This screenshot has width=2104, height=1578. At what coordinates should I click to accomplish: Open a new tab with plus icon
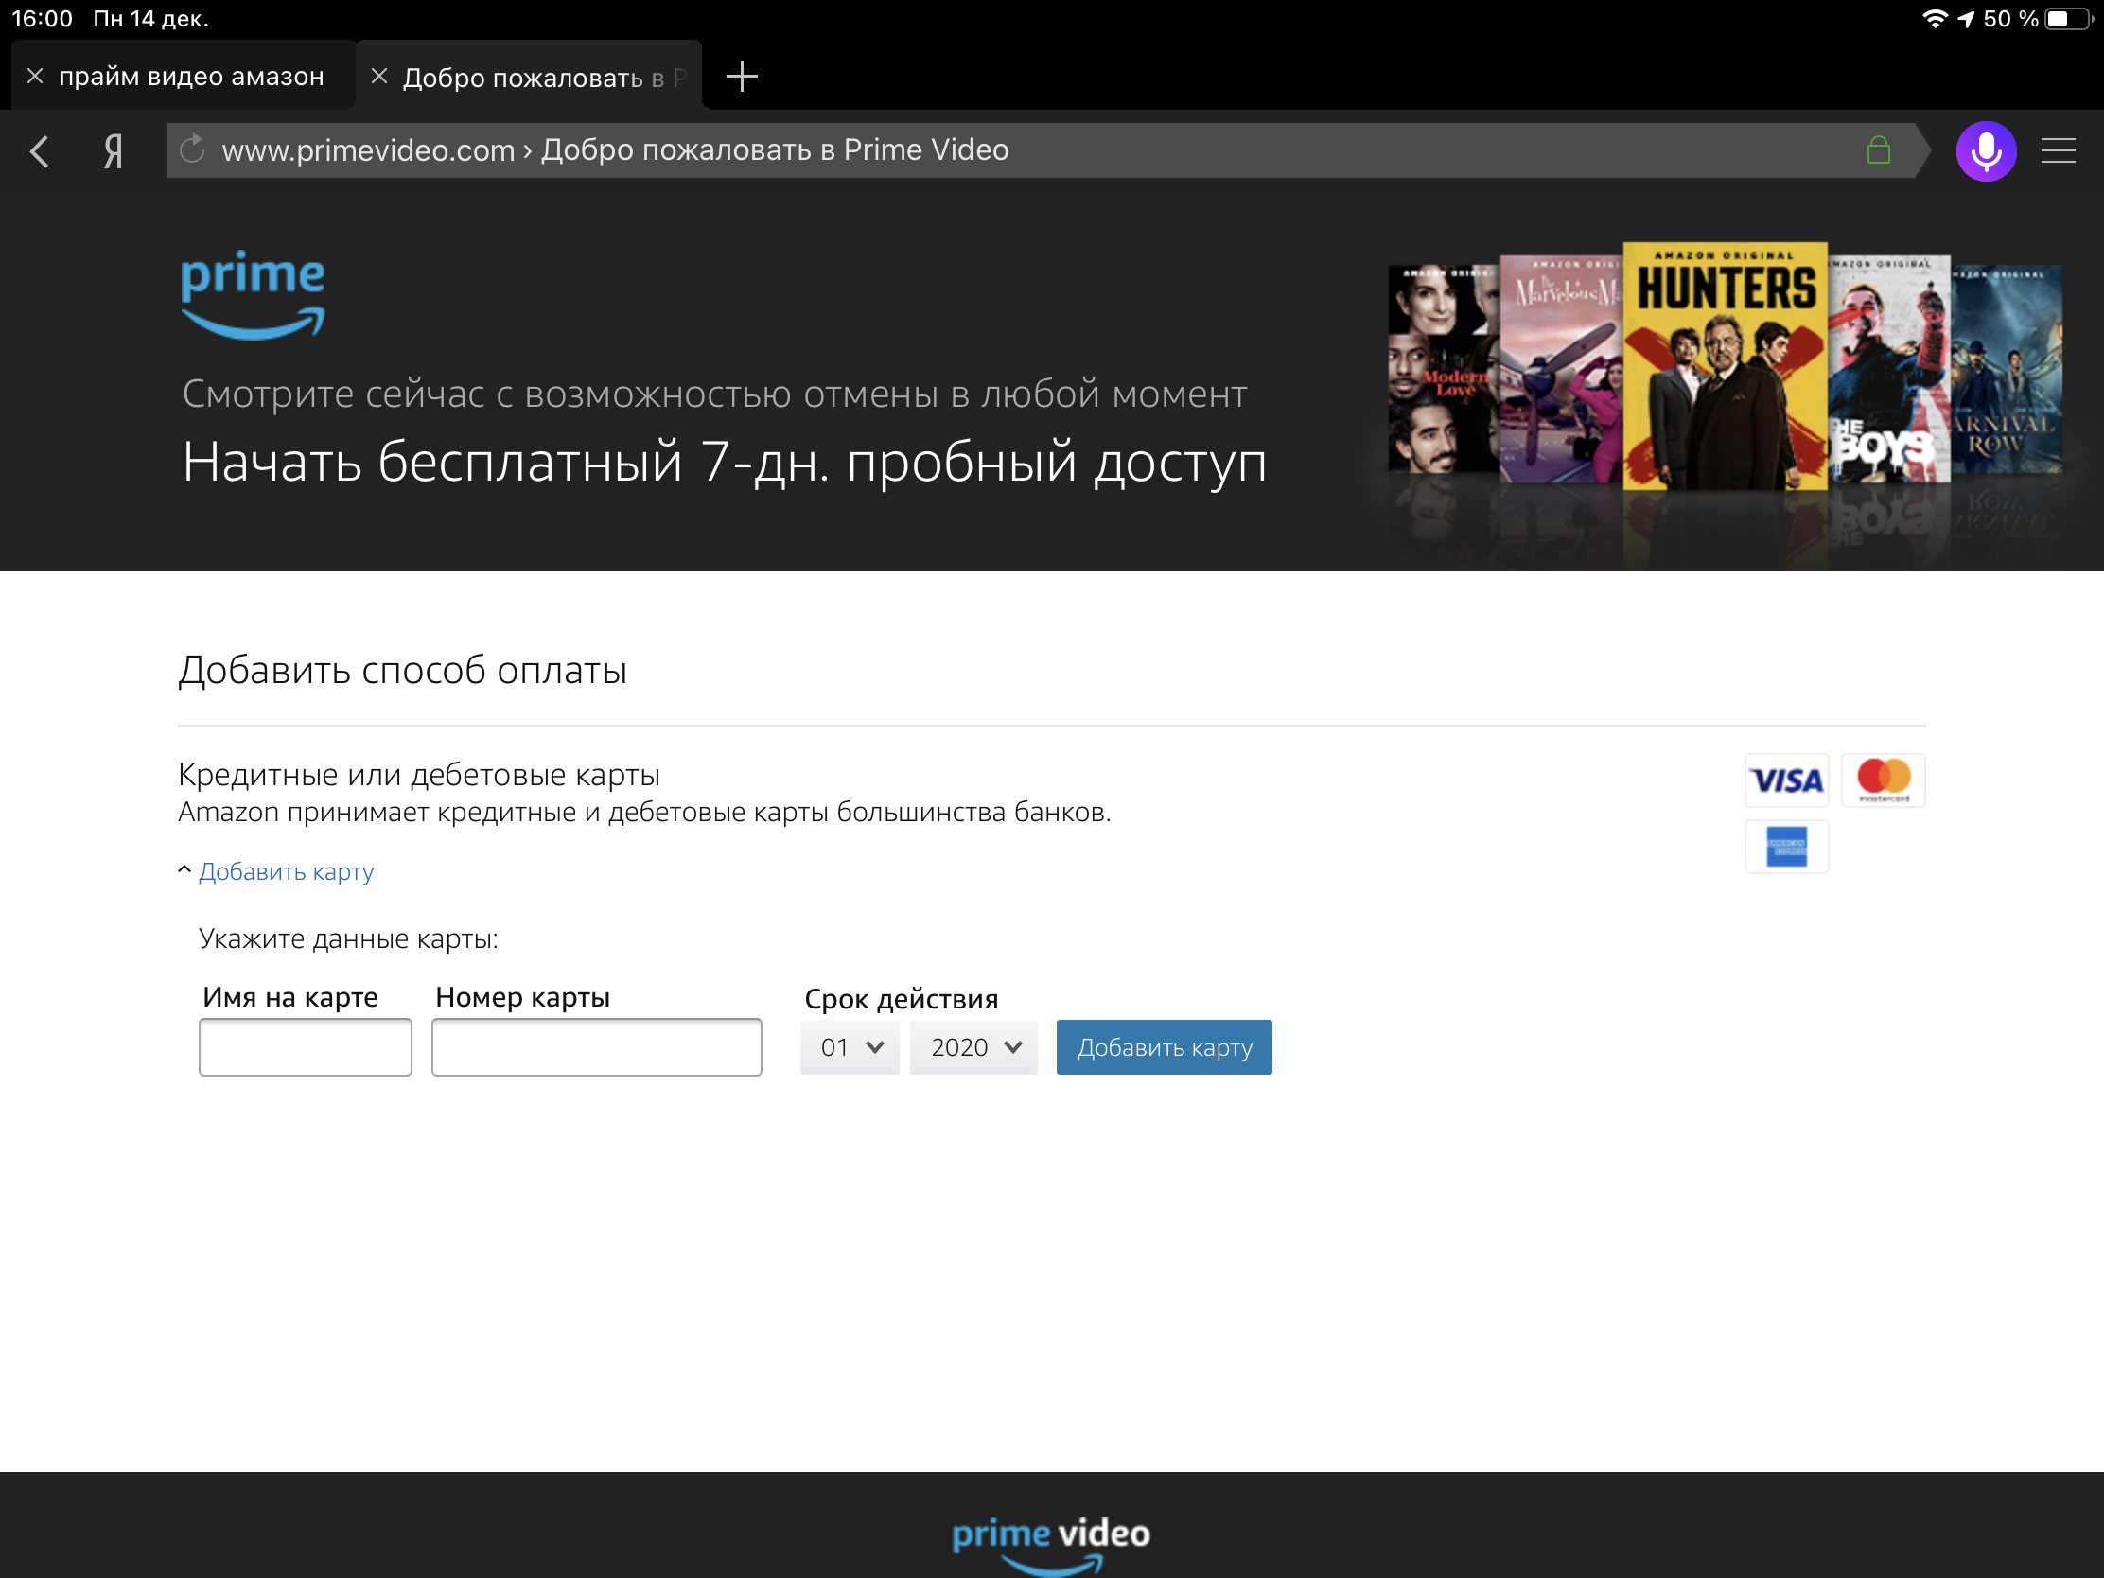[741, 76]
